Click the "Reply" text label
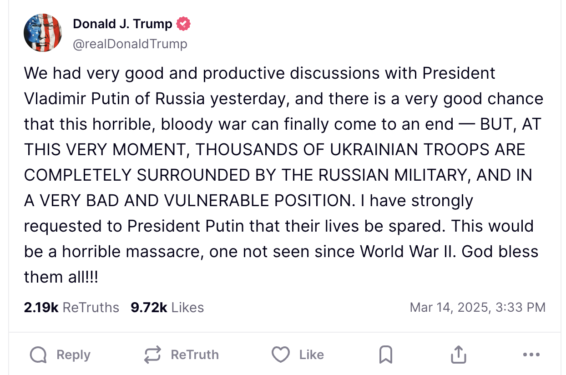Image resolution: width=566 pixels, height=375 pixels. (73, 355)
